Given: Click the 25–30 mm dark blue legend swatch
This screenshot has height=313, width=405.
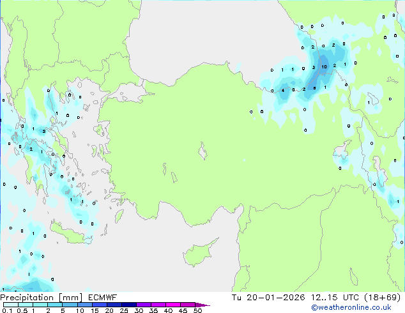Looking at the screenshot, I should 128,305.
